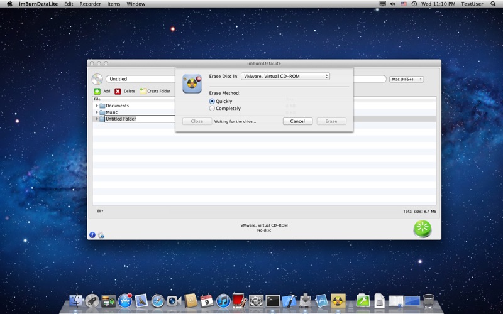Launch Safari from the dock

coord(158,301)
